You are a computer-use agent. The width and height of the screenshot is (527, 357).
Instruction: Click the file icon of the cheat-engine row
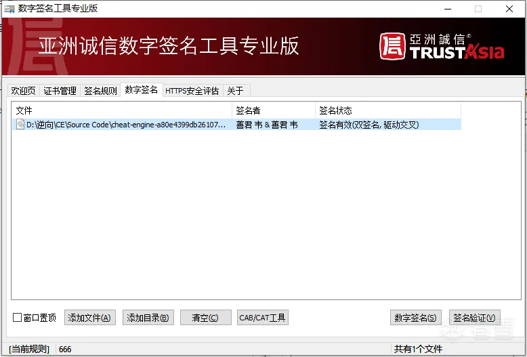pyautogui.click(x=20, y=124)
